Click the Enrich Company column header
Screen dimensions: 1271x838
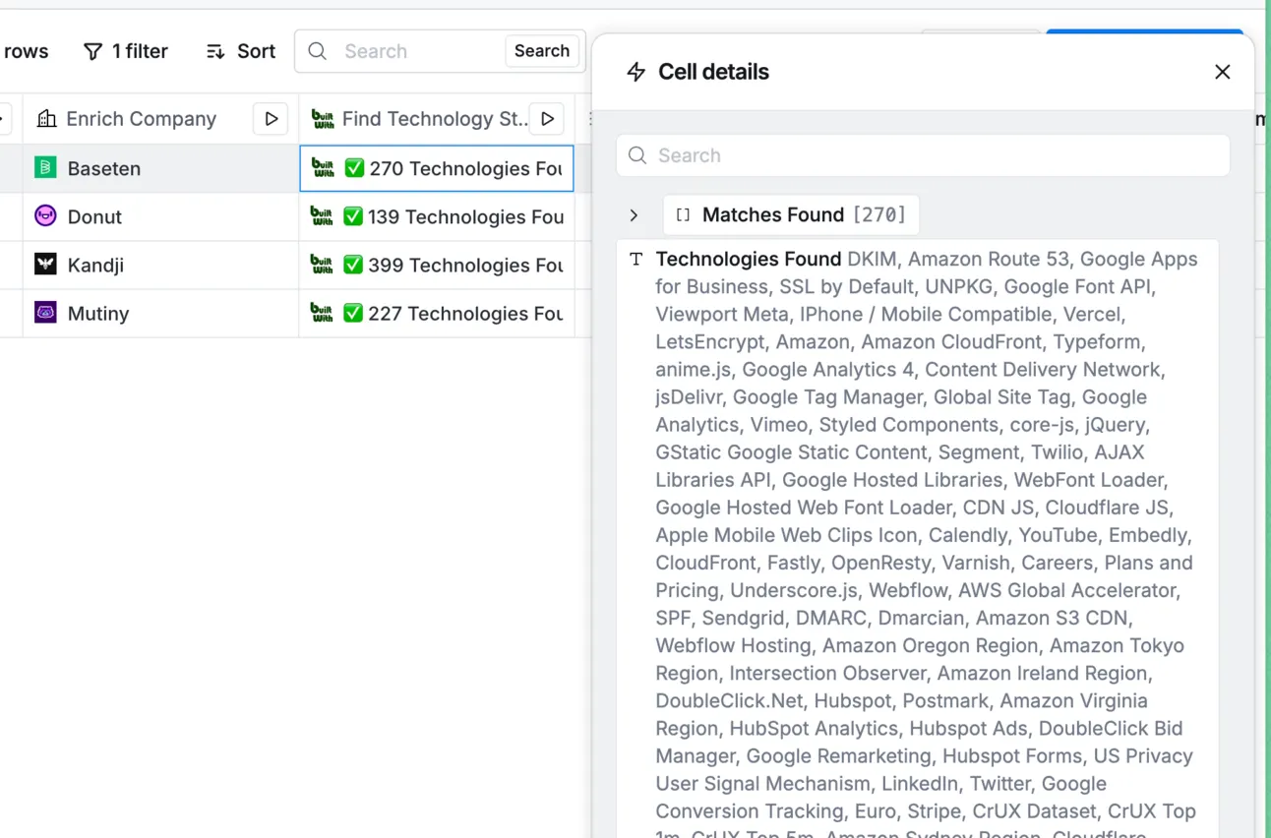coord(161,119)
